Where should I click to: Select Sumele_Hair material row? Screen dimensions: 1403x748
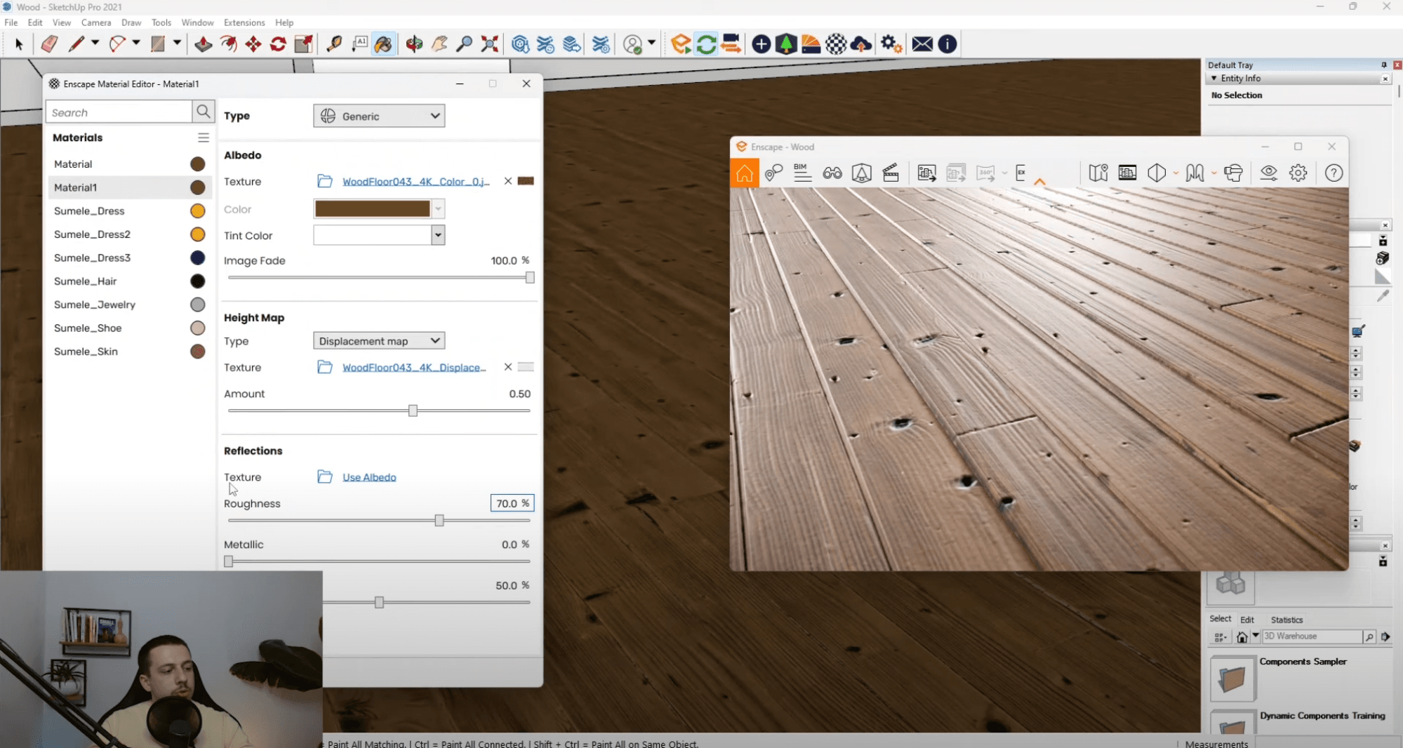(x=129, y=281)
